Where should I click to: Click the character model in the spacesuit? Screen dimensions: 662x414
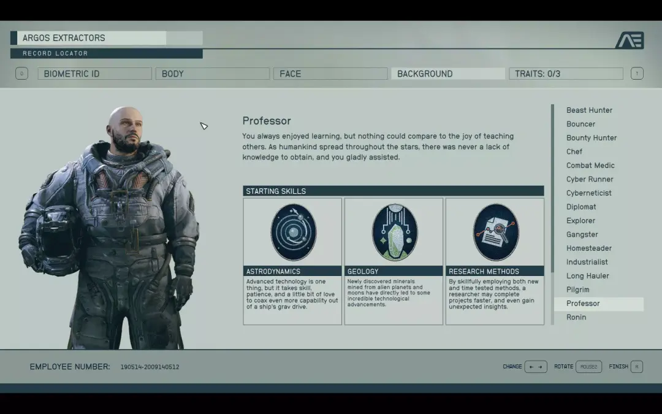[110, 228]
